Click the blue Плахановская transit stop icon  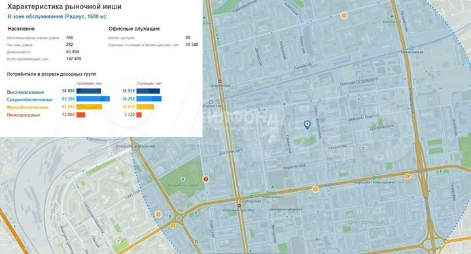coord(411,48)
